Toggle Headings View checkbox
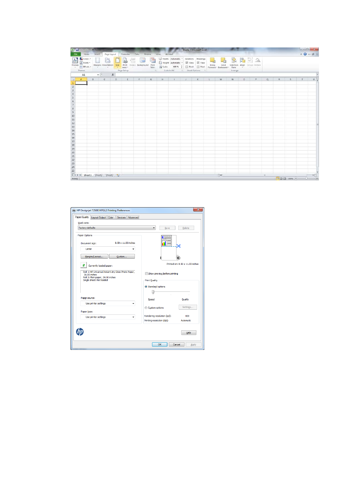This screenshot has height=489, width=345. 198,63
